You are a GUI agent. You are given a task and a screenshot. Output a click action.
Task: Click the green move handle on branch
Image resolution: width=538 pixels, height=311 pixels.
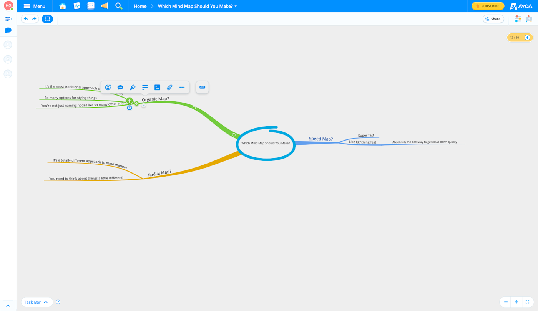tap(136, 103)
